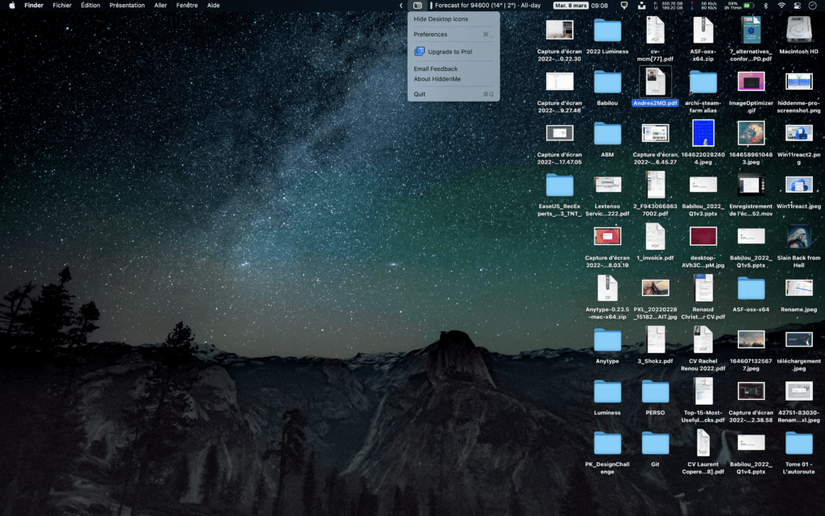The width and height of the screenshot is (825, 516).
Task: Click the battery status icon
Action: [748, 6]
